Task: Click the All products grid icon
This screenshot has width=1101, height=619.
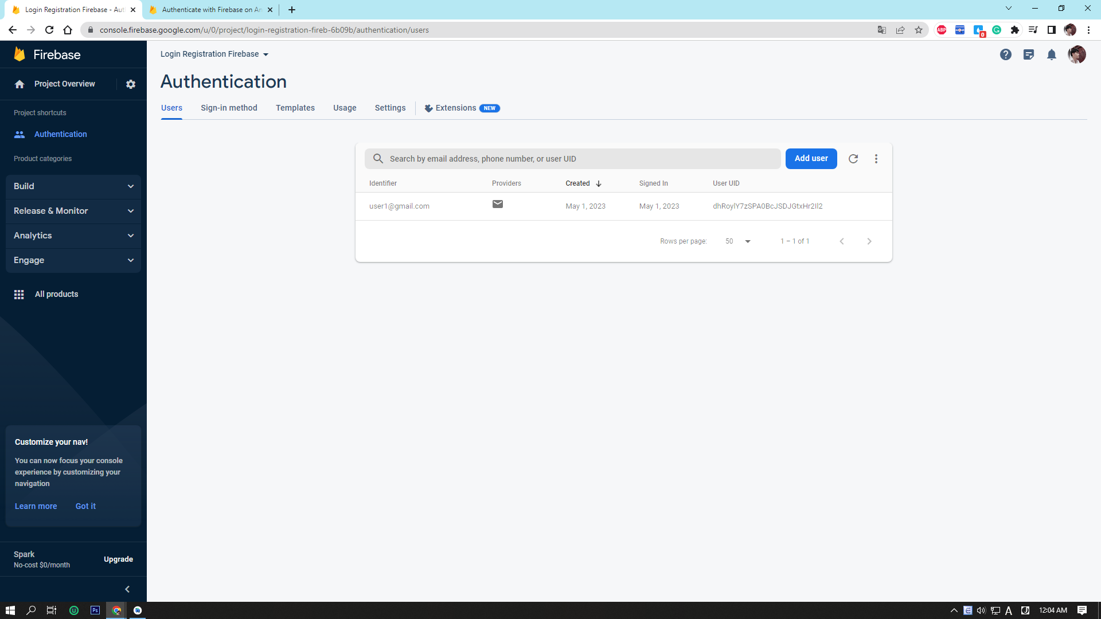Action: coord(19,294)
